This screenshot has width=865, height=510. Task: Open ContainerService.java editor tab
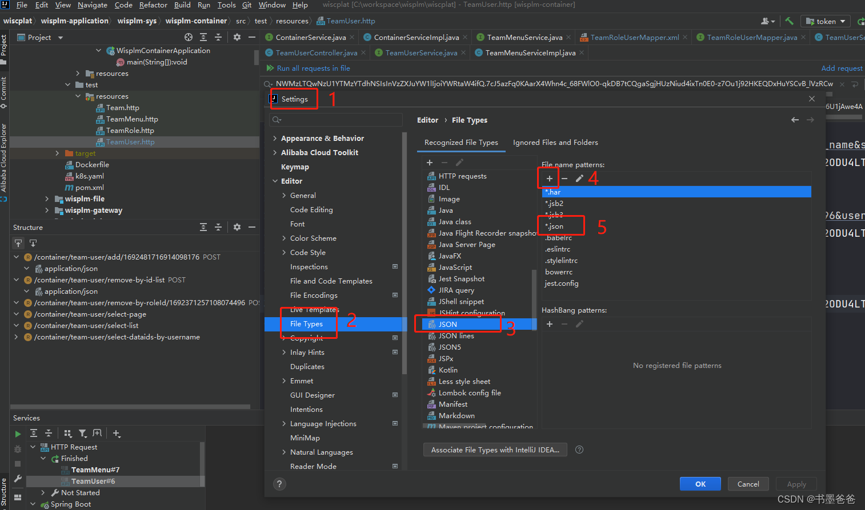click(x=311, y=37)
